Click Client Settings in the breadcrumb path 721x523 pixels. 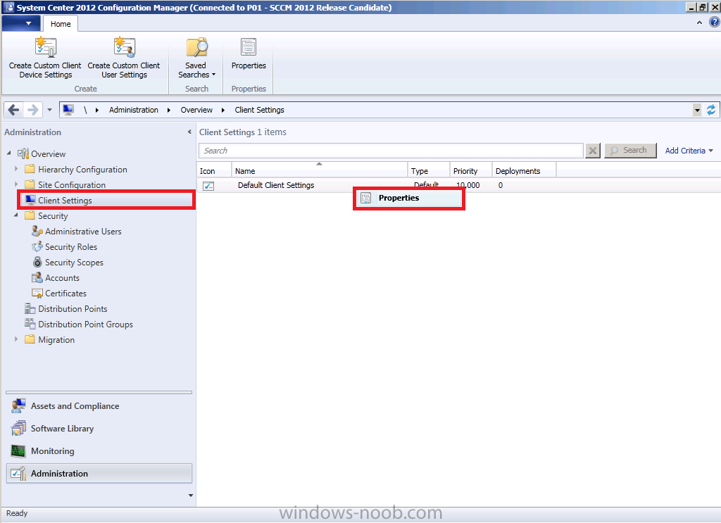pos(259,110)
